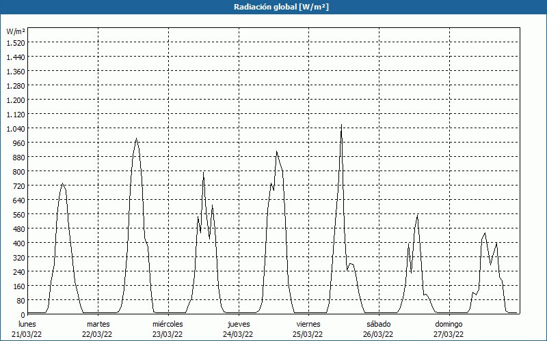547x341 pixels.
Task: Click the 'martes' day label
Action: coord(98,325)
